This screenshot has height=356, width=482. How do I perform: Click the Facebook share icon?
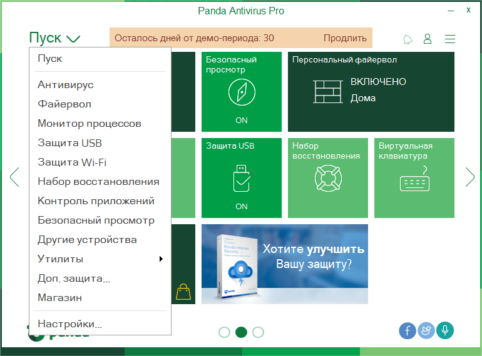tap(407, 331)
